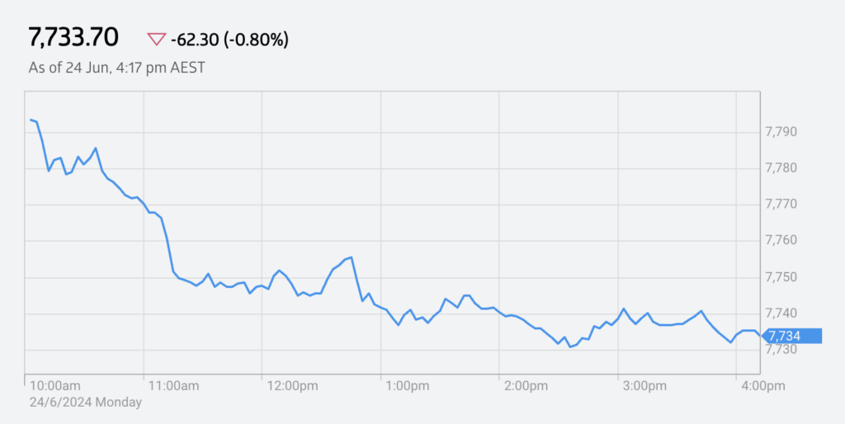
Task: Click the blue 7,734 current price tag
Action: [x=791, y=337]
